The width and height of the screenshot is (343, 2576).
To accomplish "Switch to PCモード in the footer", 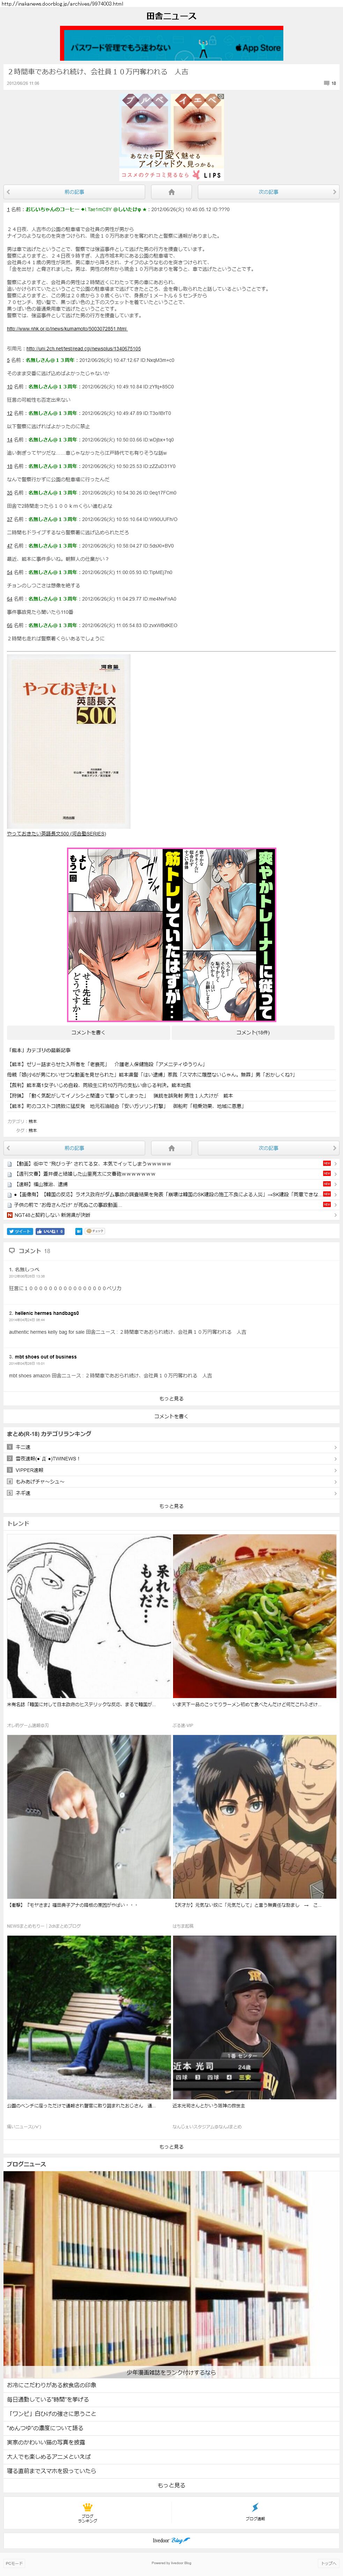I will pyautogui.click(x=14, y=2563).
